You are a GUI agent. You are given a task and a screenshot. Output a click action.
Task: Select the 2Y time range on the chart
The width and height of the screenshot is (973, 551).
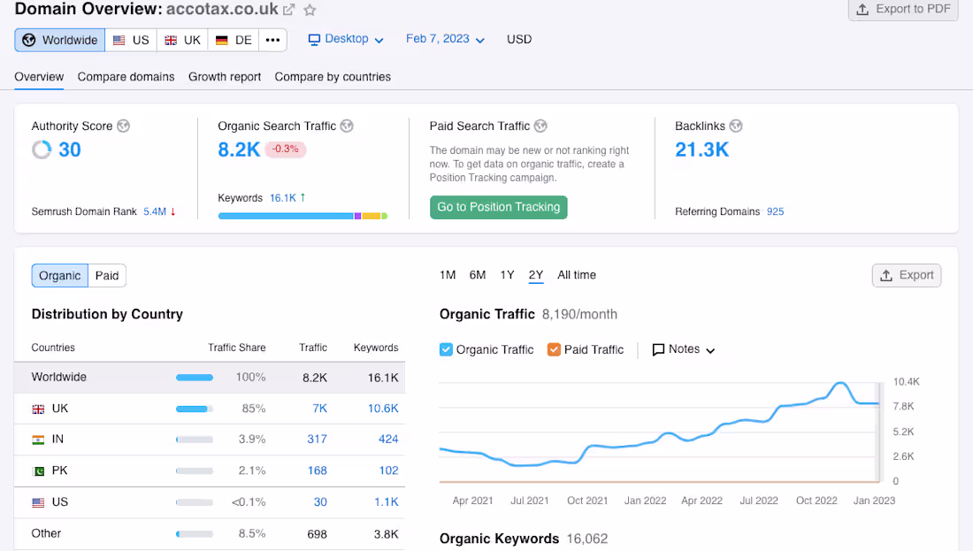(535, 275)
